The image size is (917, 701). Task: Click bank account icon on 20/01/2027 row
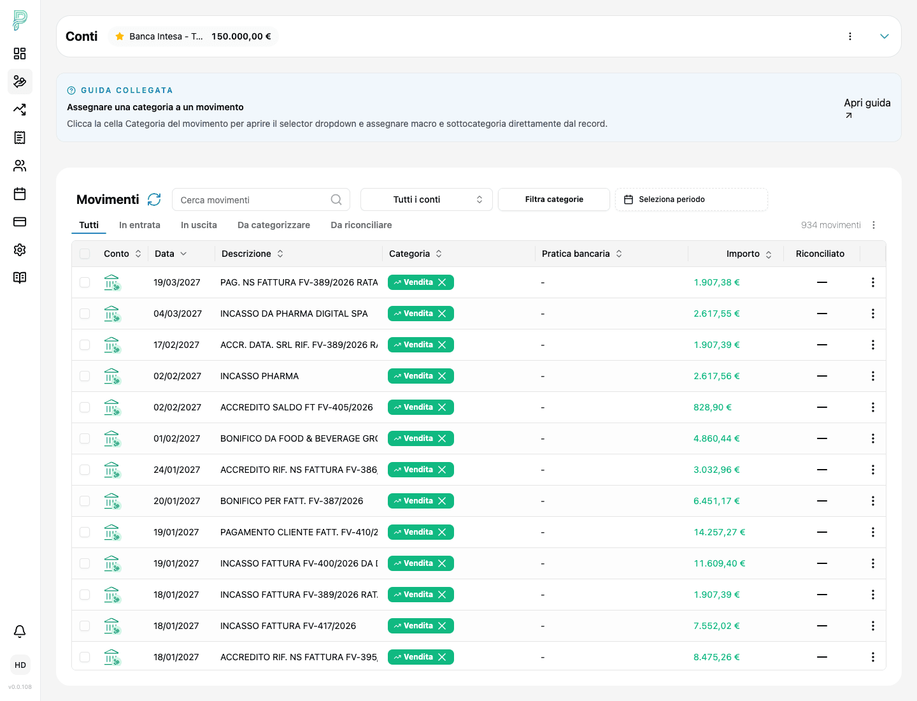point(112,501)
